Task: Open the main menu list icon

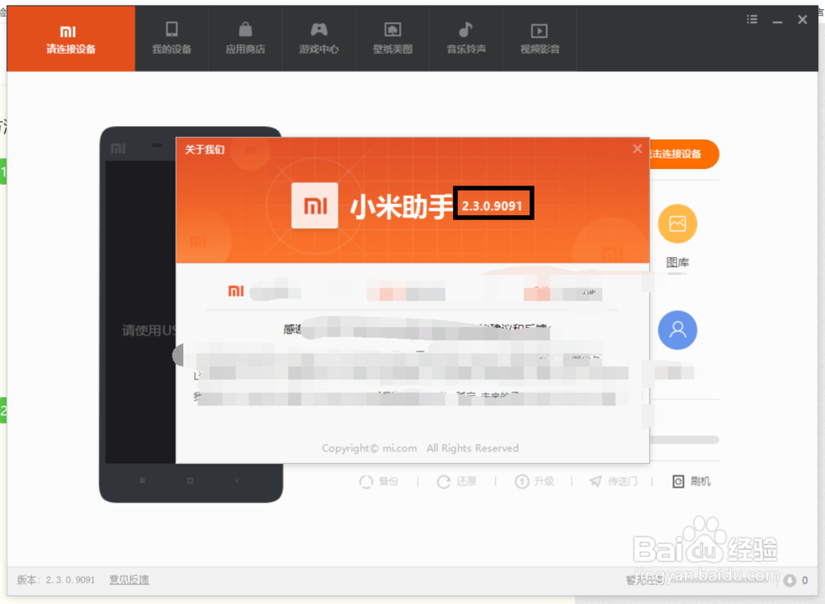Action: pos(752,20)
